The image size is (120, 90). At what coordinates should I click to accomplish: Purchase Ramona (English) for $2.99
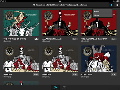[74, 74]
